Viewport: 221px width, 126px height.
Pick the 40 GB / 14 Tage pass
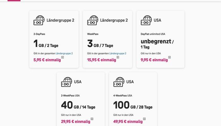[77, 106]
